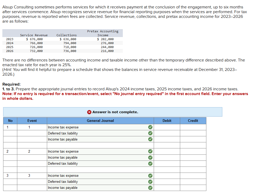Click credit cell for event 1 Deferred tax liability
Screen dimensions: 259x192
tap(193, 133)
